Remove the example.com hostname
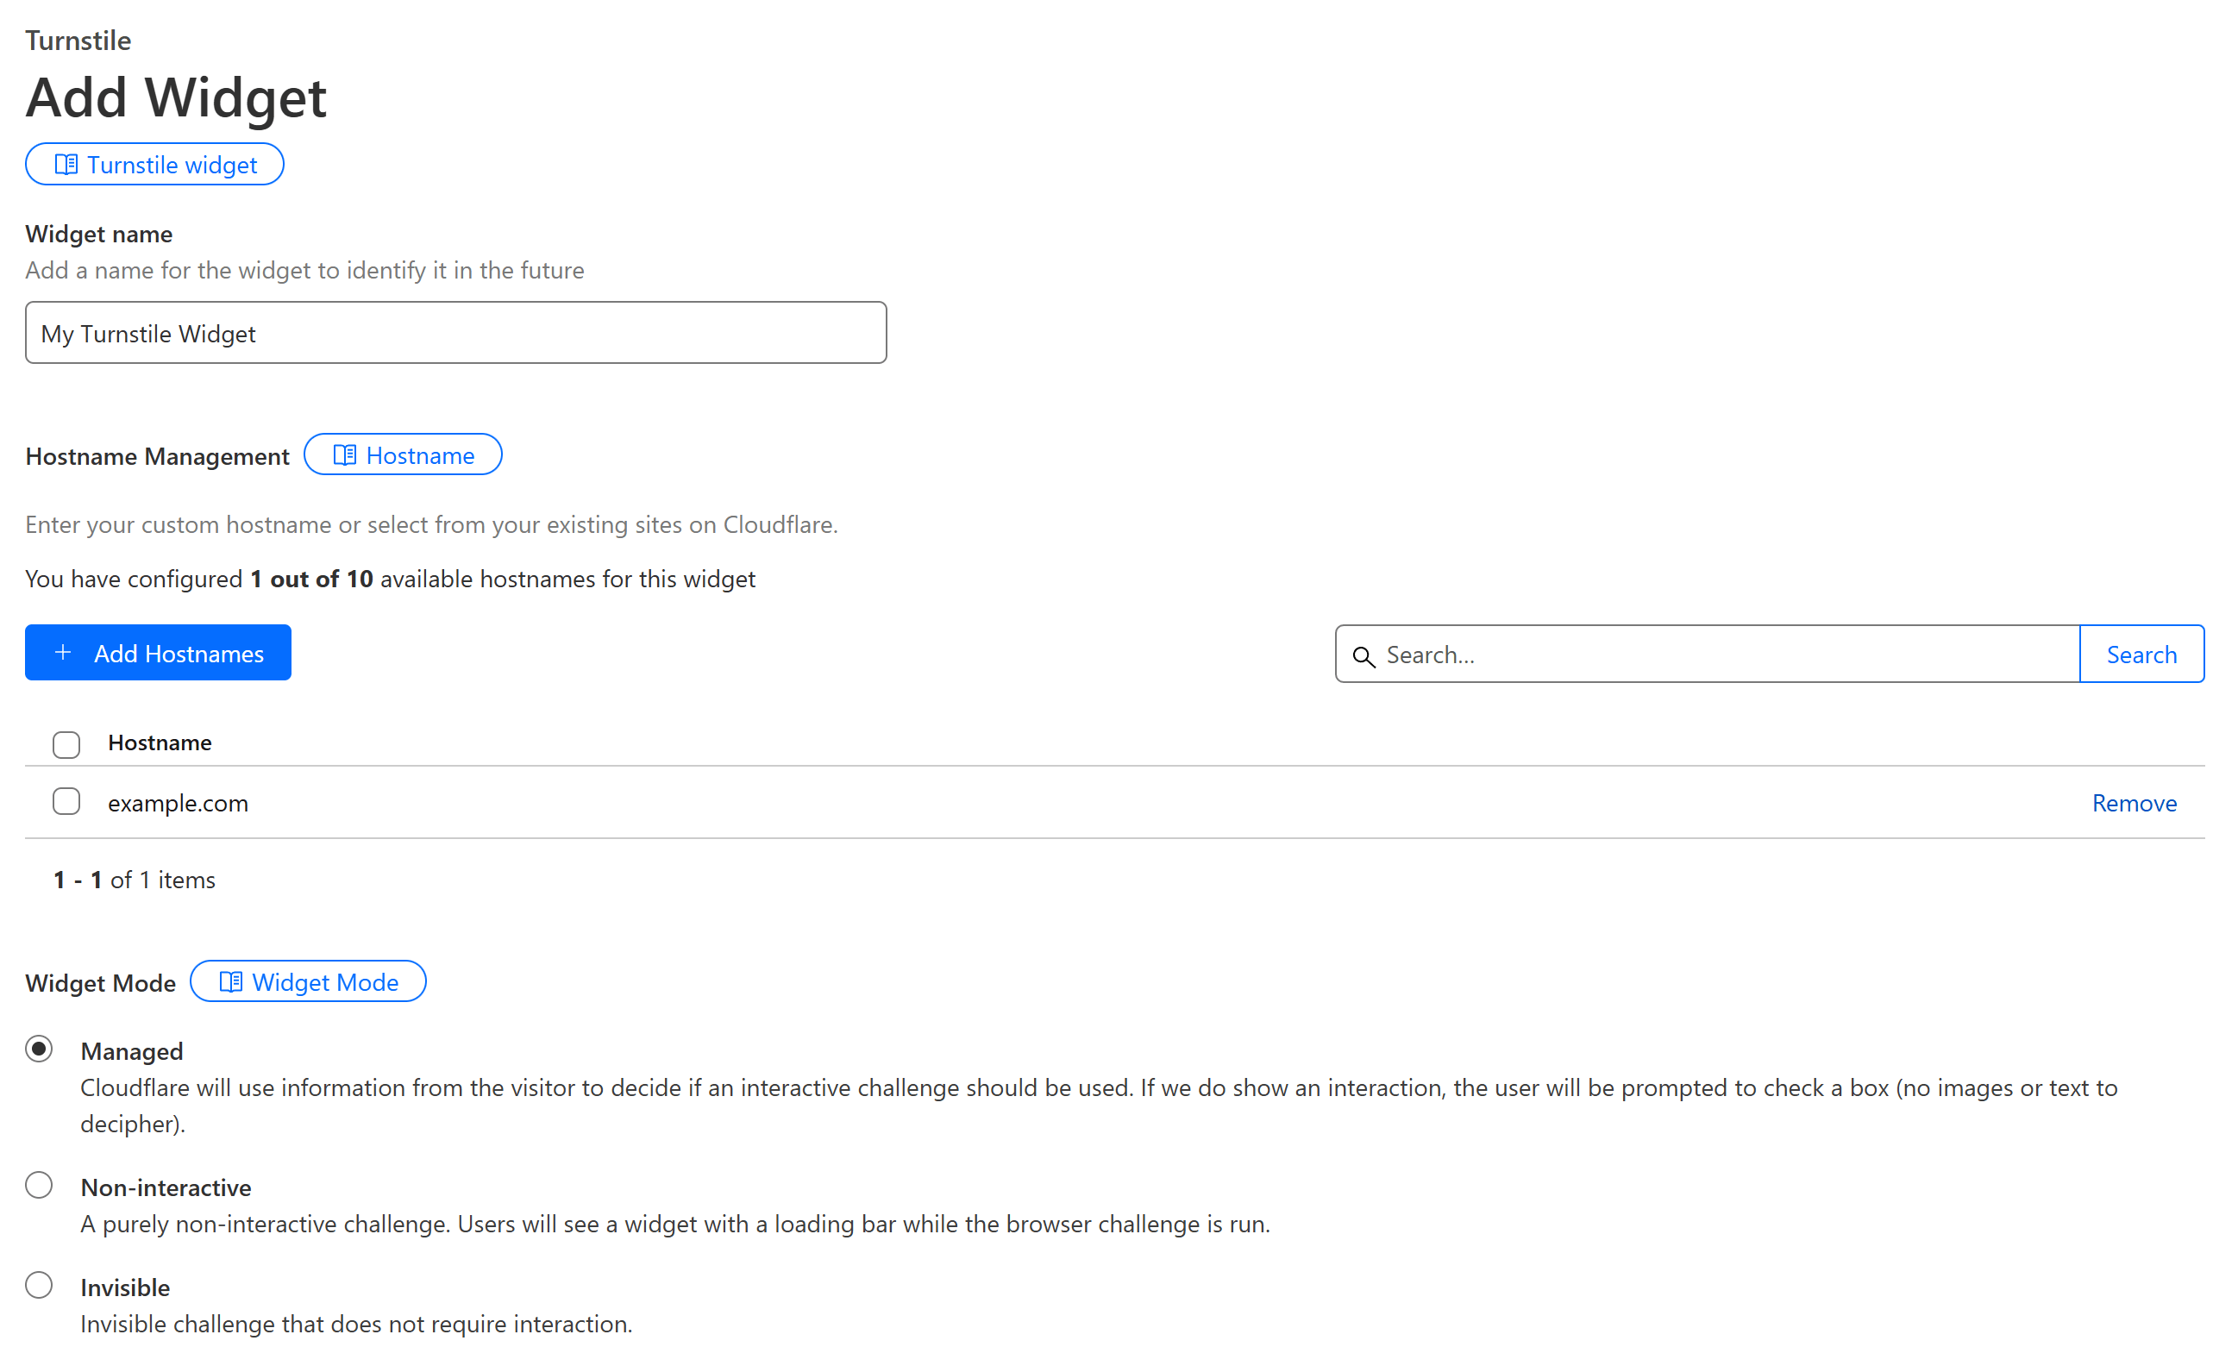Viewport: 2238px width, 1372px height. coord(2134,803)
